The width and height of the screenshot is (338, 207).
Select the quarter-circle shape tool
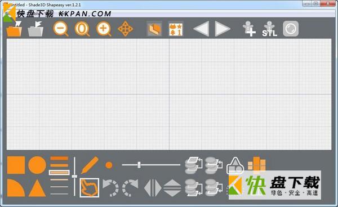16,188
